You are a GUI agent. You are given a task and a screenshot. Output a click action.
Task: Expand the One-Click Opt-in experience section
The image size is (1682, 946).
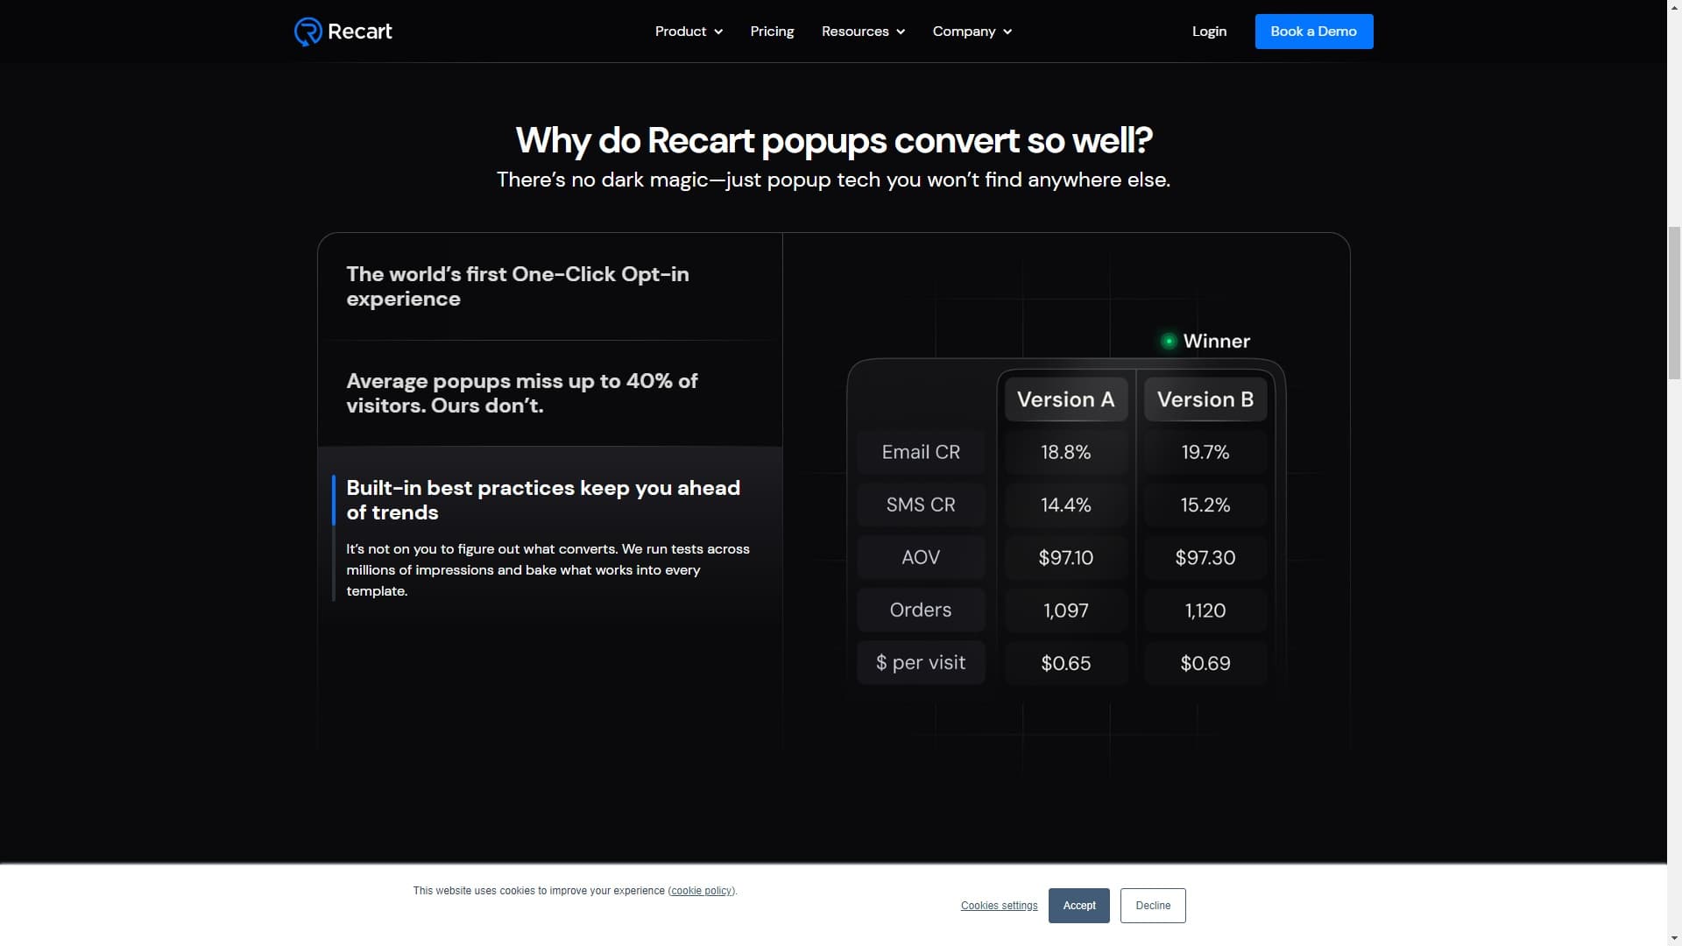[549, 286]
